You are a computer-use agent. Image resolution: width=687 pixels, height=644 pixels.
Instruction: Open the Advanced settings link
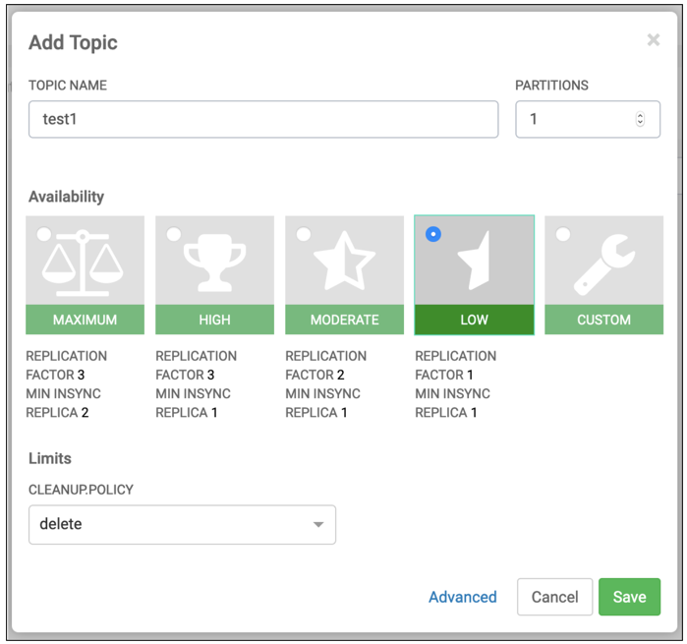(x=462, y=597)
